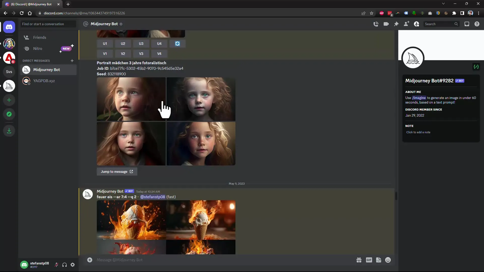484x272 pixels.
Task: Select the phone call icon in toolbar
Action: [375, 24]
